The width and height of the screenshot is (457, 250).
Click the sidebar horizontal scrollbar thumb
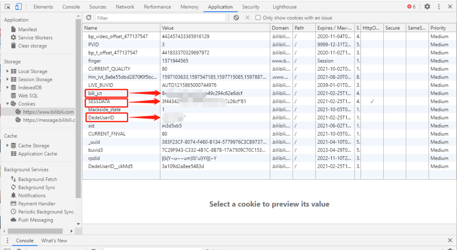pyautogui.click(x=35, y=231)
